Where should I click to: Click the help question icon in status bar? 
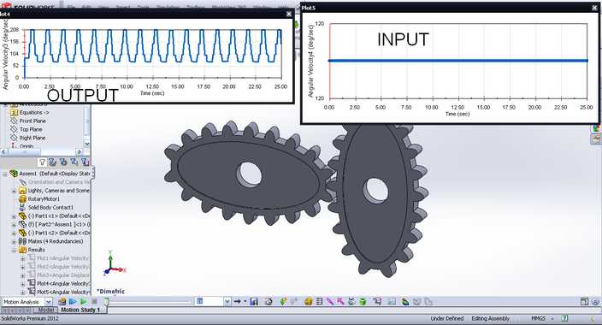(x=564, y=318)
